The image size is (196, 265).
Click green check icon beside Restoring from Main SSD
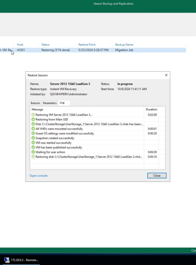point(33,119)
